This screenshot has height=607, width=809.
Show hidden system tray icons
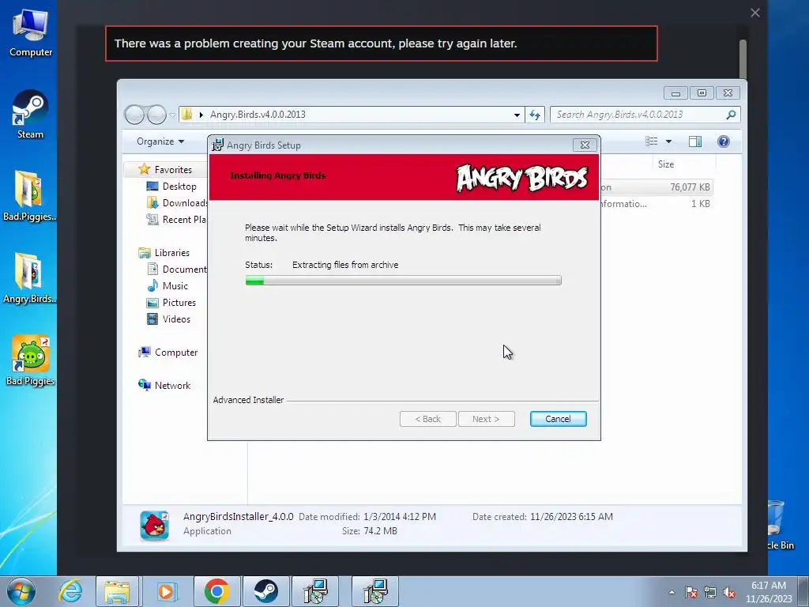(672, 592)
